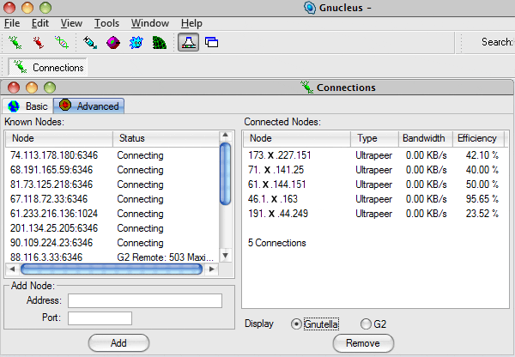Click the cascading windows toolbar icon
Screen dimensions: 515x357
[x=211, y=42]
